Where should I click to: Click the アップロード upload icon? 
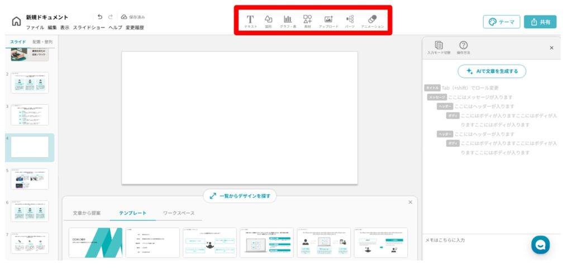[328, 21]
